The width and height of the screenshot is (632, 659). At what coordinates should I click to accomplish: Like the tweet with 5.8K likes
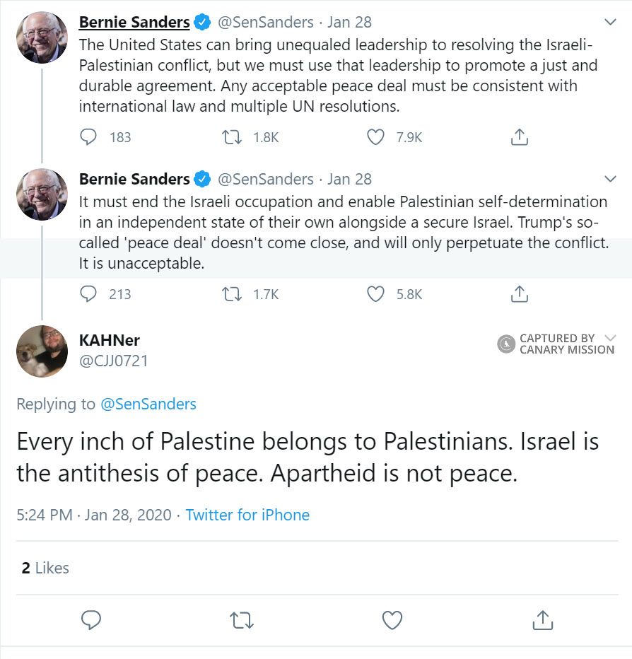pyautogui.click(x=376, y=293)
